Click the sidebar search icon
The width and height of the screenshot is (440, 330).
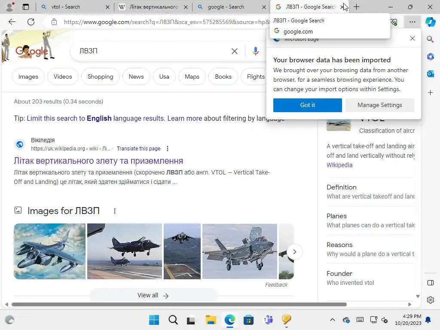point(430,39)
